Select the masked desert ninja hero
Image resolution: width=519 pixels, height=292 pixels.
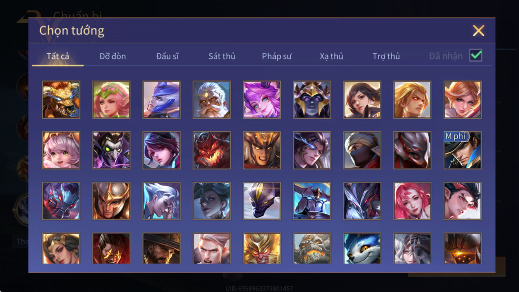click(362, 150)
